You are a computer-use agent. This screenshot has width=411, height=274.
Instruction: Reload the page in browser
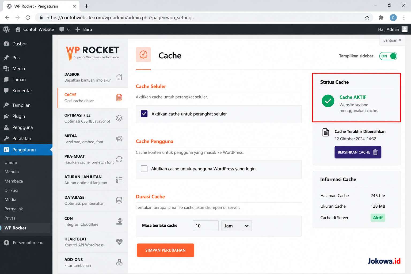click(28, 18)
